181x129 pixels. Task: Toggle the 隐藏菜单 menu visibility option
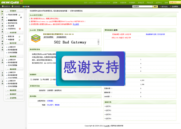click(x=6, y=6)
